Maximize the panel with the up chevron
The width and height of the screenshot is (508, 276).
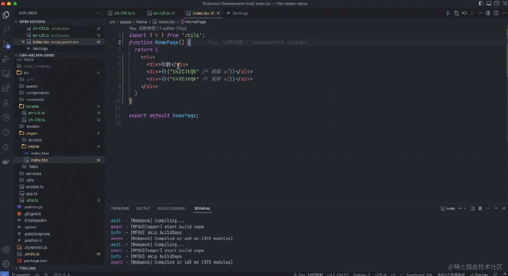496,209
